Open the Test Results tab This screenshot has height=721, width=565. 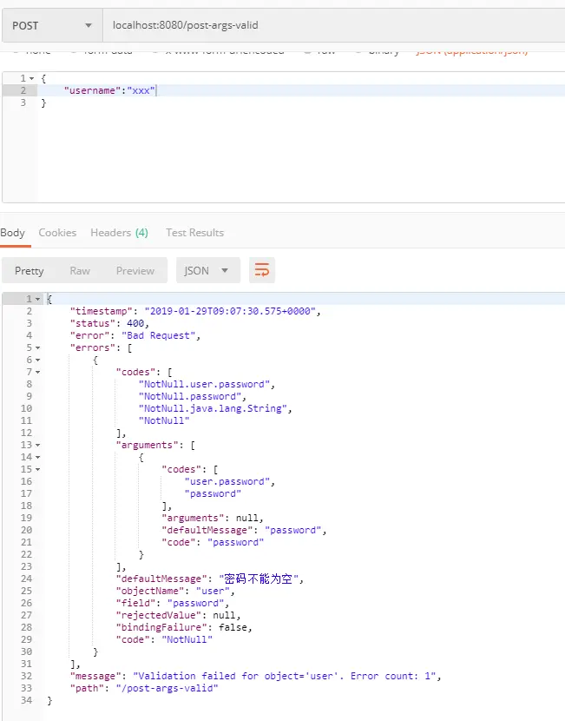pos(194,233)
